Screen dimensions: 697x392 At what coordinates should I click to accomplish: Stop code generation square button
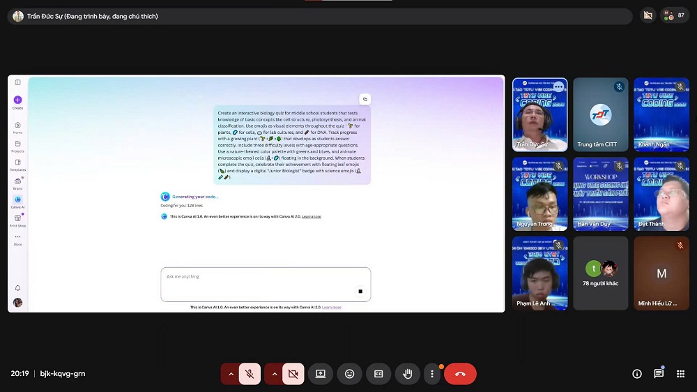point(360,292)
